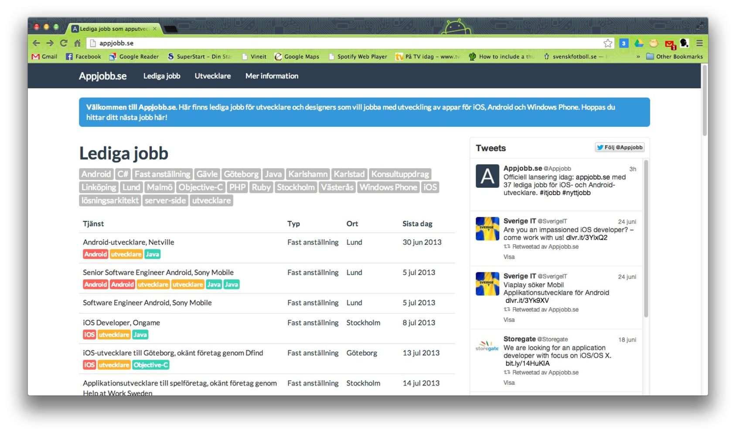This screenshot has height=434, width=736.
Task: Click Visa under Storegate tweet
Action: tap(509, 383)
